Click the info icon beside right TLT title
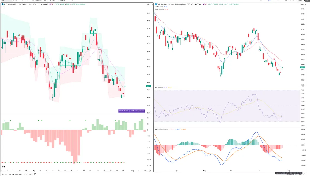The width and height of the screenshot is (310, 176). [156, 4]
